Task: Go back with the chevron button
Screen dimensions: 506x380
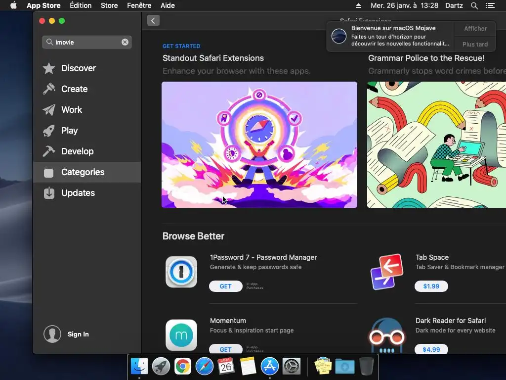Action: click(x=153, y=21)
